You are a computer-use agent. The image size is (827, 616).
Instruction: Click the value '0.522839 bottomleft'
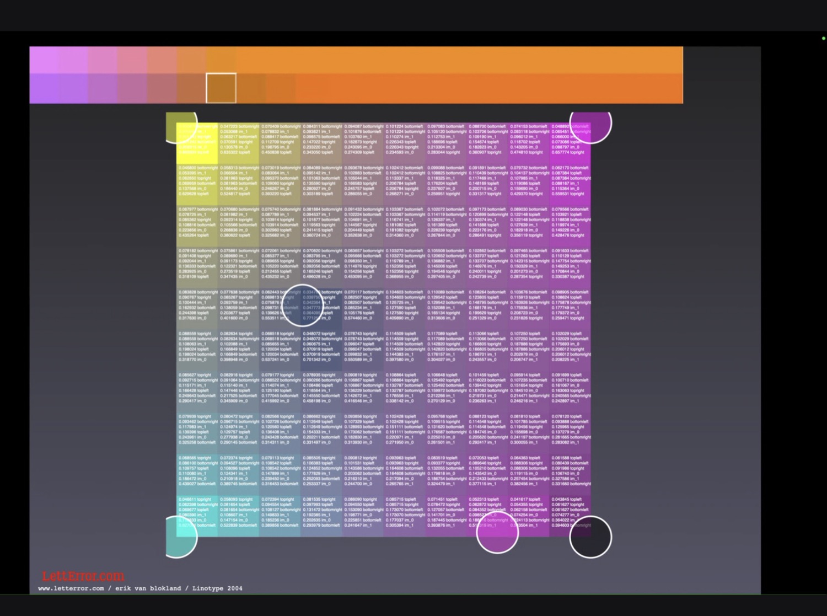pyautogui.click(x=239, y=525)
